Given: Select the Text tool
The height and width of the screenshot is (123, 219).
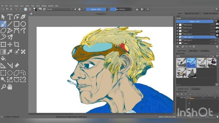Looking at the screenshot, I should click(10, 17).
